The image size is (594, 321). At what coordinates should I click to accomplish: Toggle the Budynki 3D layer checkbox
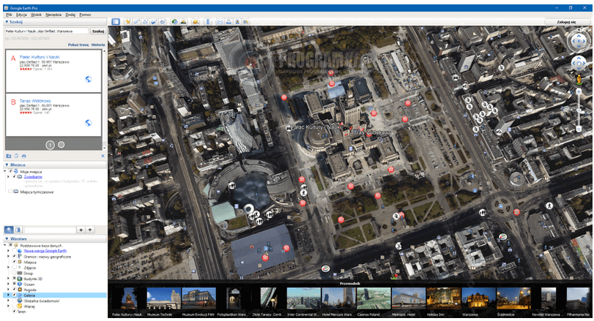click(x=15, y=279)
